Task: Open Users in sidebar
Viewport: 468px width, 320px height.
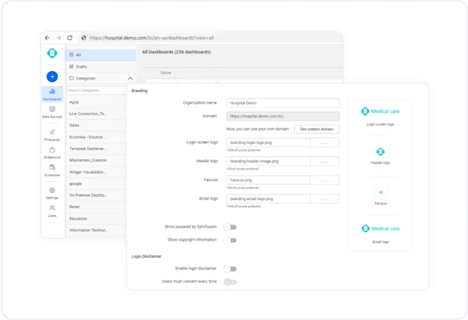Action: tap(52, 211)
